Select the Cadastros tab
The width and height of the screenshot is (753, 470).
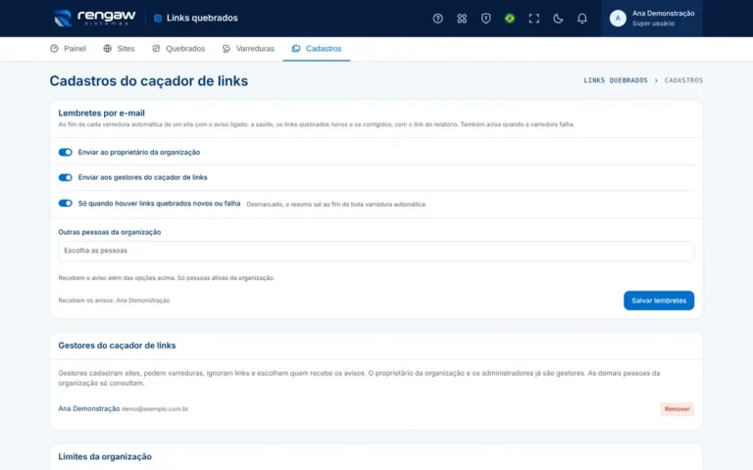pyautogui.click(x=317, y=48)
